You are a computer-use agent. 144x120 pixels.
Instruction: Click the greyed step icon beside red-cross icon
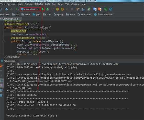67,9
